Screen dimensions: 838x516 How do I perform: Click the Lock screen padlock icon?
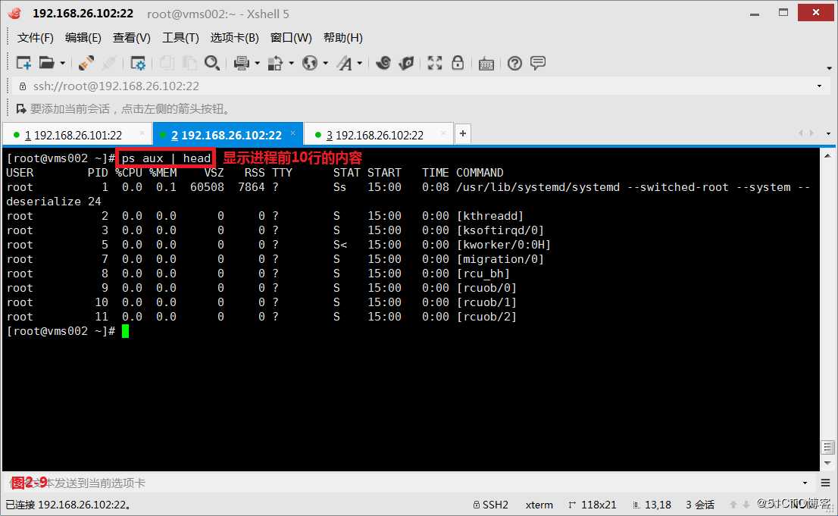[x=458, y=63]
